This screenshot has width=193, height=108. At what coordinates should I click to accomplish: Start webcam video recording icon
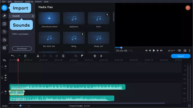(x=95, y=56)
